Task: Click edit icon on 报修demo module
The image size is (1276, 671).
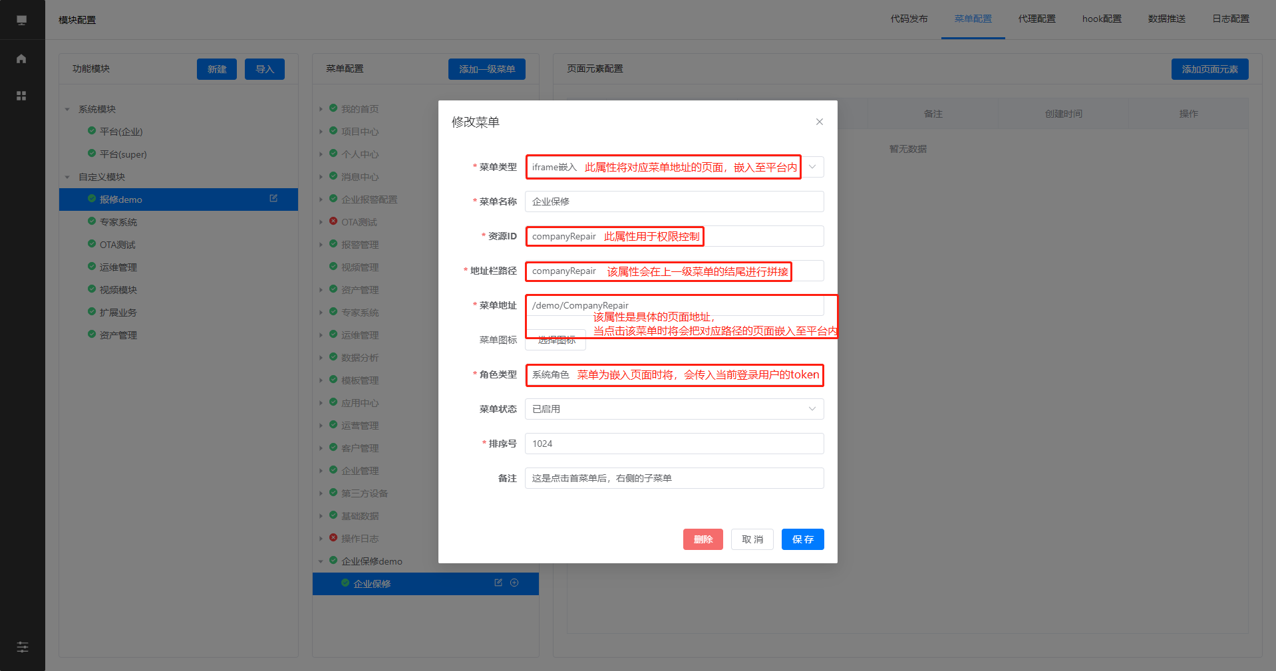Action: click(273, 199)
